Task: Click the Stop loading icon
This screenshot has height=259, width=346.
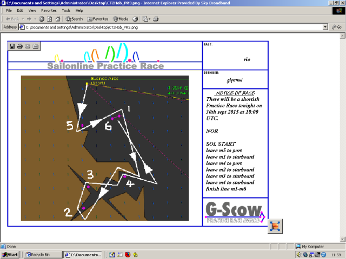Action: click(x=42, y=19)
